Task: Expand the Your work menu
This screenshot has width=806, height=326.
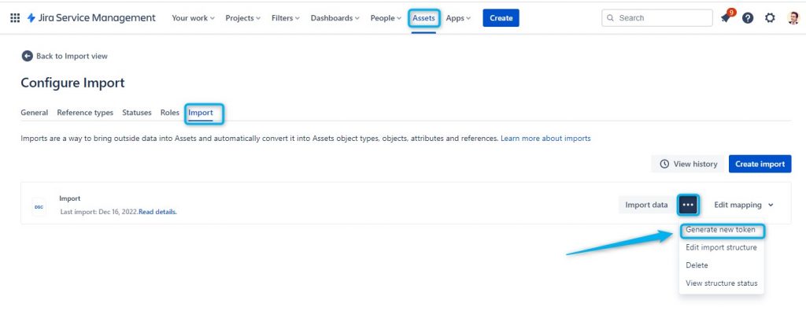Action: [x=194, y=18]
